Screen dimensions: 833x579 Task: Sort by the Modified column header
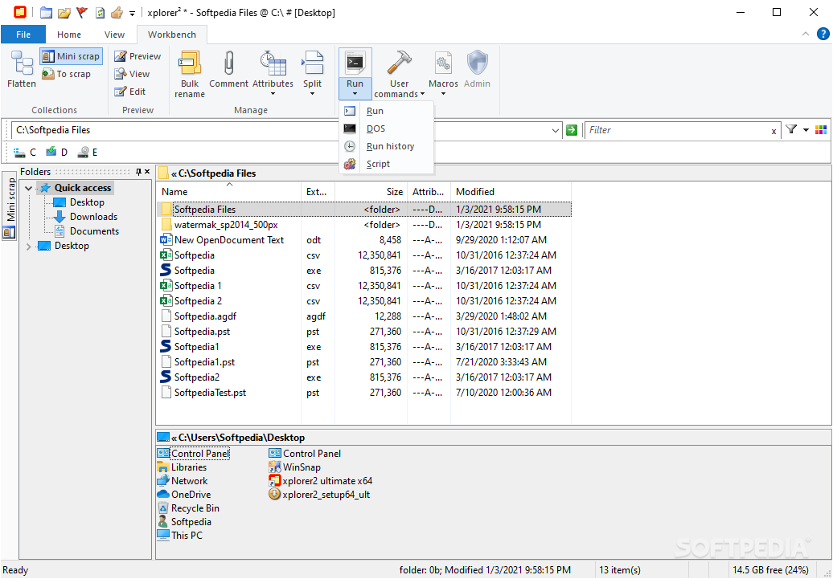point(511,192)
